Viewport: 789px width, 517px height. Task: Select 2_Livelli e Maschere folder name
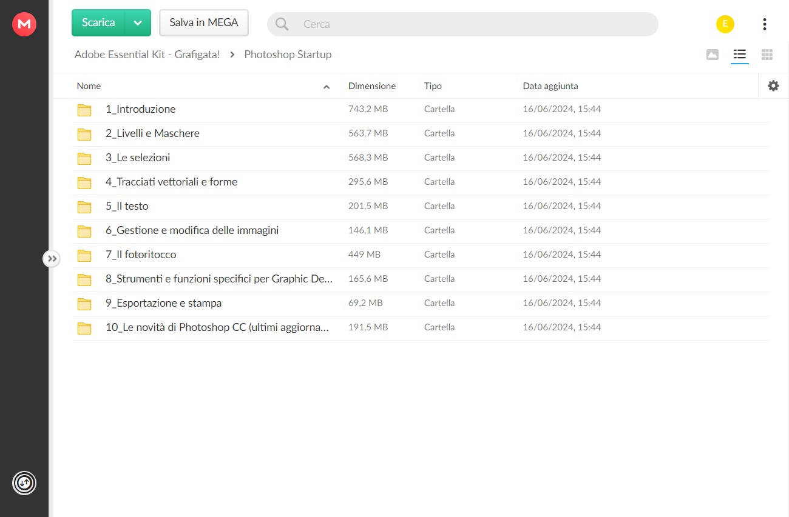coord(152,133)
